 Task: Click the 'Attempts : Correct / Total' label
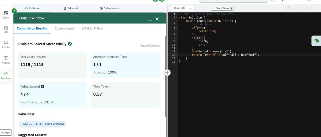click(x=111, y=57)
